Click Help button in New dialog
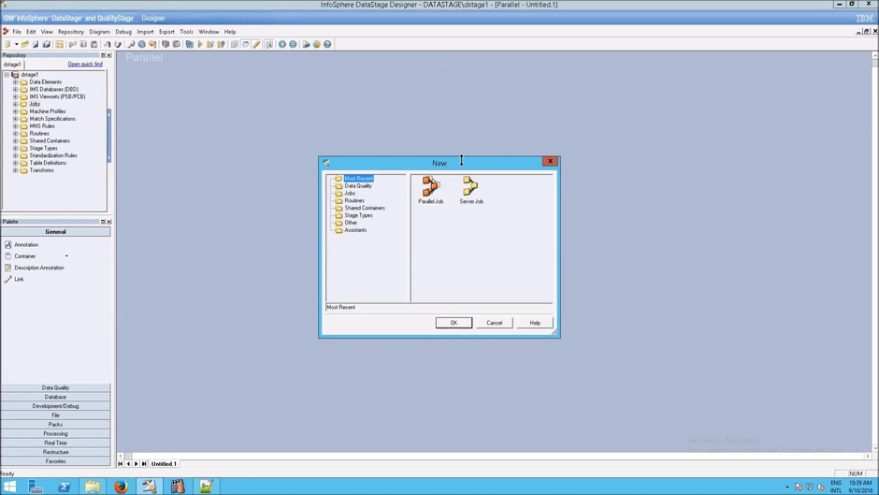The image size is (879, 495). point(535,323)
